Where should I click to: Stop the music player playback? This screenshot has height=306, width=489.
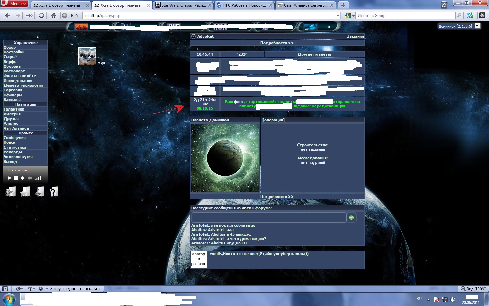[16, 178]
